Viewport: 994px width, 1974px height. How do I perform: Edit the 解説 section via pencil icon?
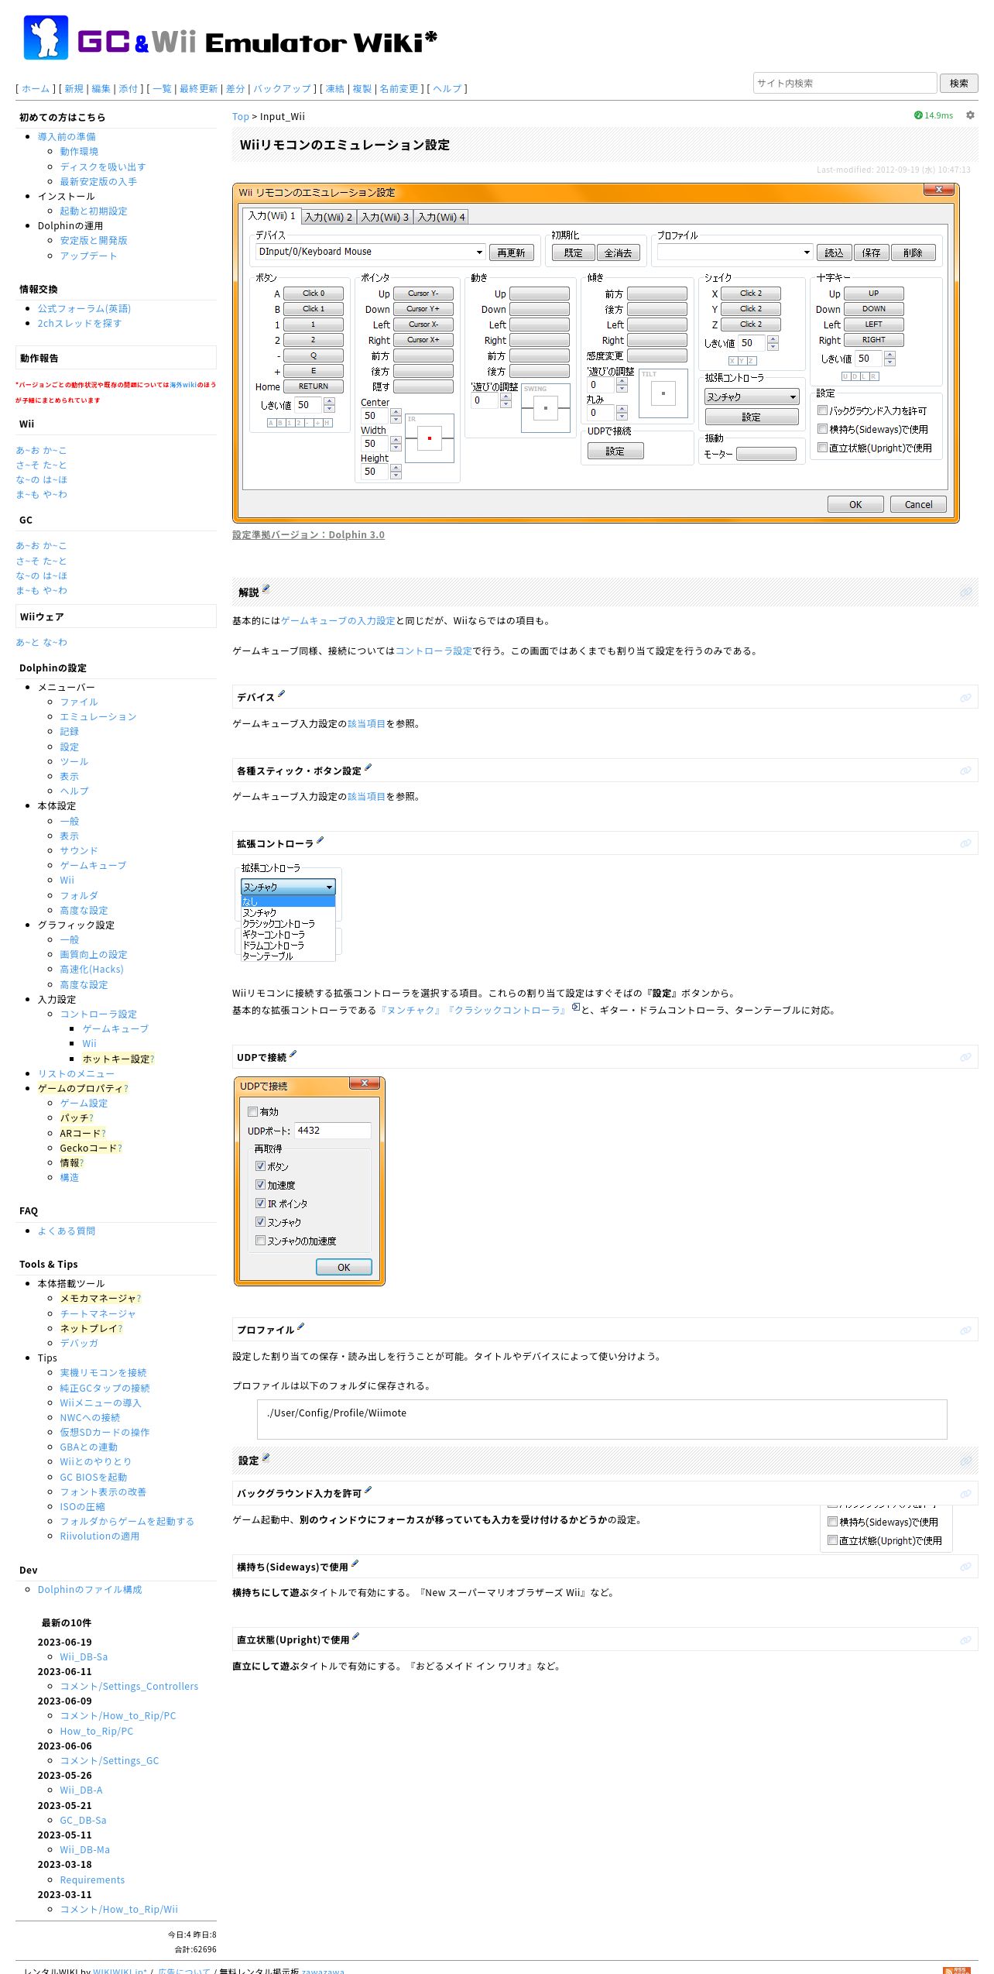click(x=266, y=589)
